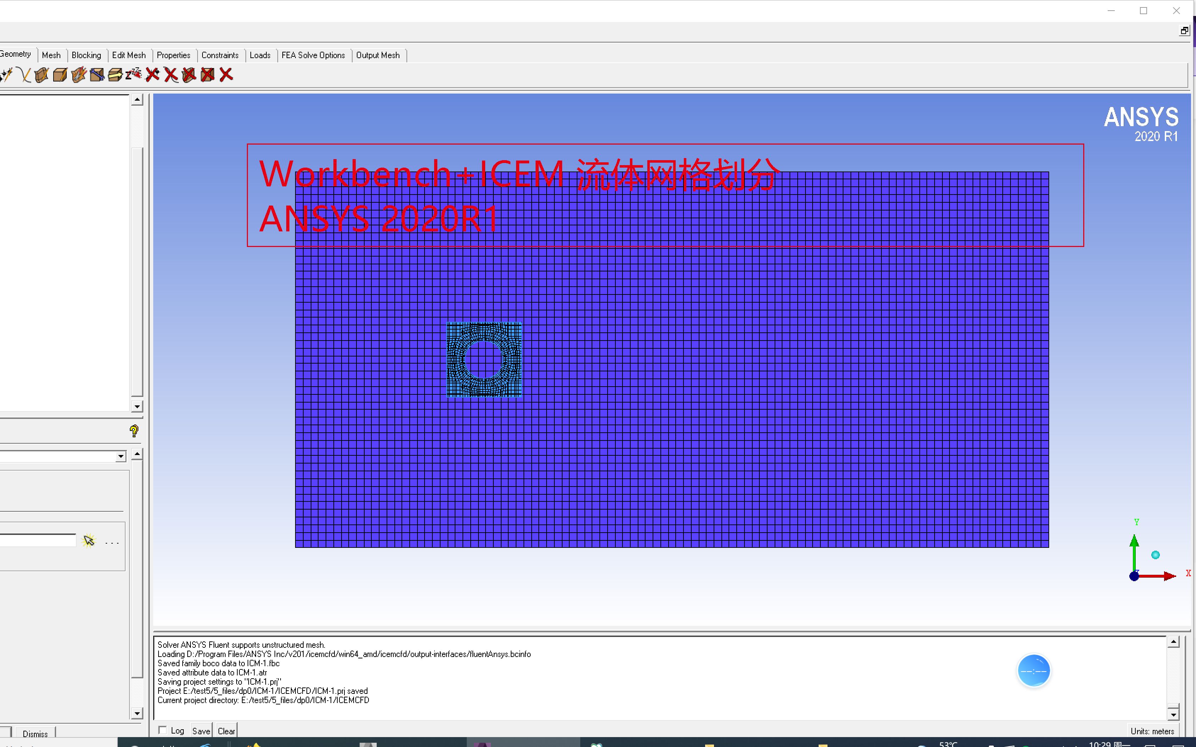Open the Mesh menu tab

[x=51, y=55]
